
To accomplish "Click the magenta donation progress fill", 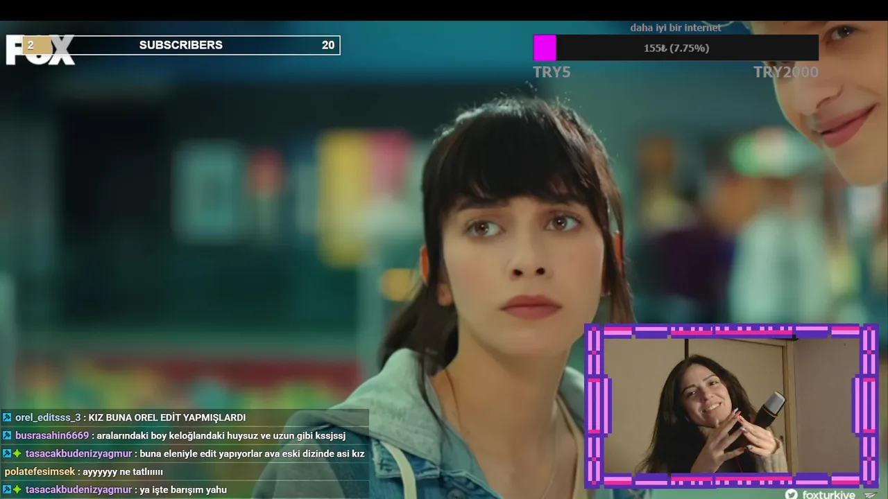I will pos(545,48).
